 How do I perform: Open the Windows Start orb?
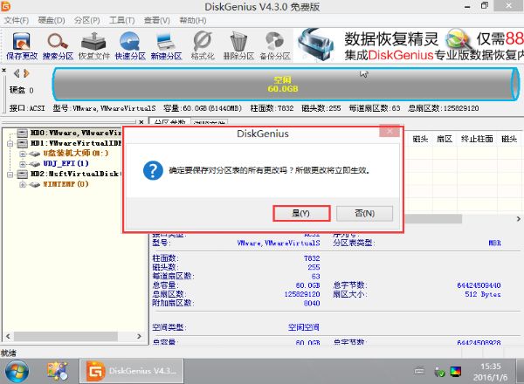[x=17, y=371]
